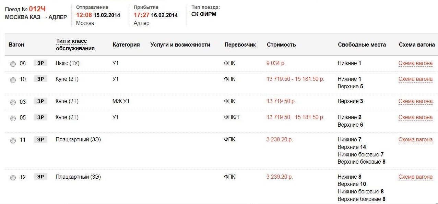438x204 pixels.
Task: Click the Перевозчик column header
Action: (240, 45)
